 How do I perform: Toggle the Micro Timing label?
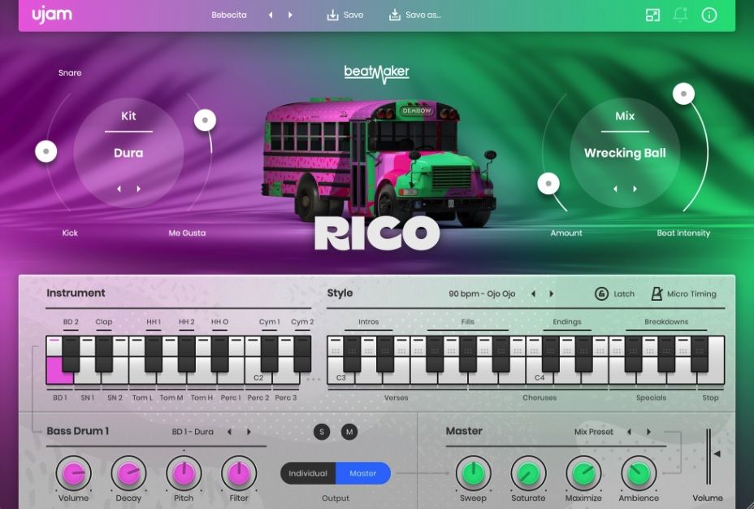pos(691,294)
